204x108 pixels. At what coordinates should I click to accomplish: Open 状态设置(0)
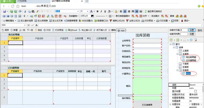point(86,21)
